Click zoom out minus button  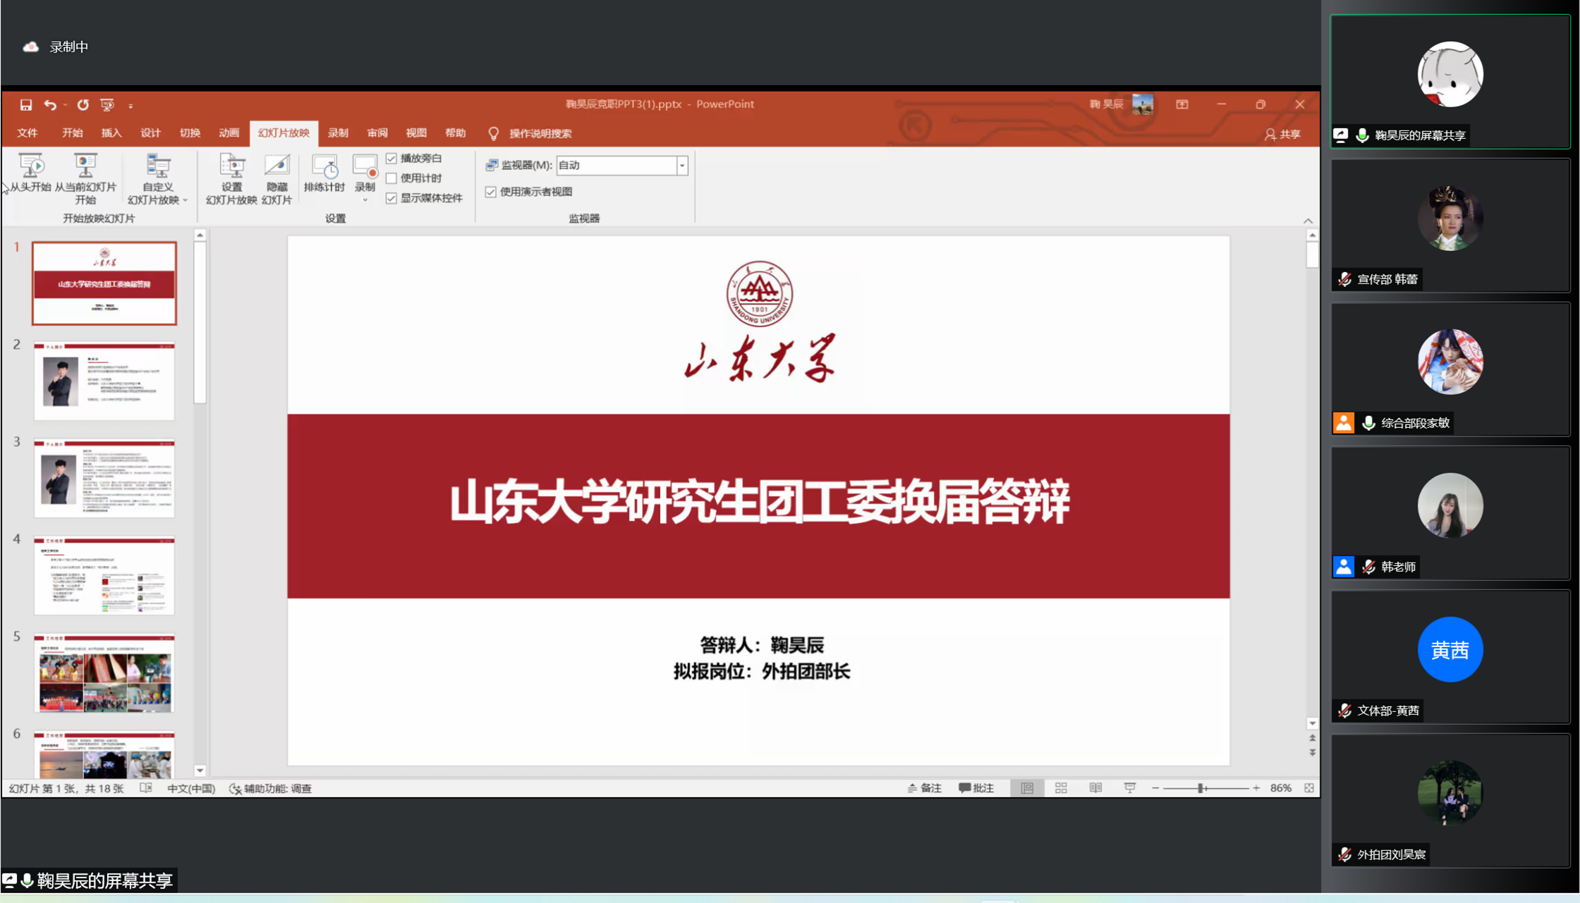pos(1155,788)
